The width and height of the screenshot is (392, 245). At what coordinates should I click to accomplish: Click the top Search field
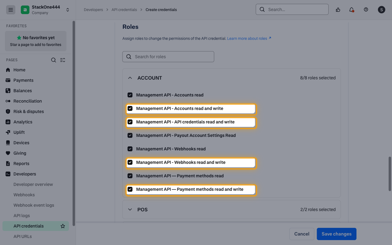point(292,9)
